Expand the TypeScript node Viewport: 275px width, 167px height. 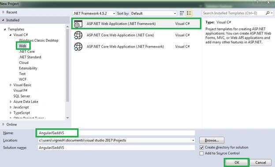click(x=11, y=113)
